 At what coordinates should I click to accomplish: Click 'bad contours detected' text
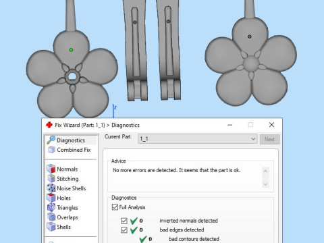(194, 239)
